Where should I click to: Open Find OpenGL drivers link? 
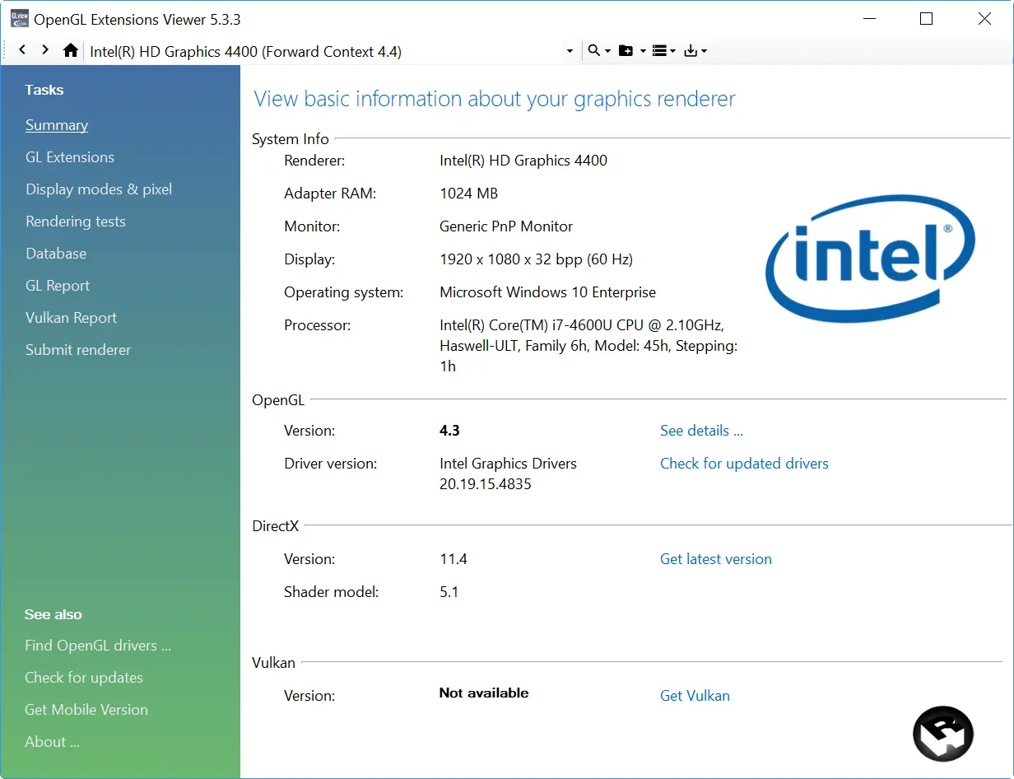98,646
